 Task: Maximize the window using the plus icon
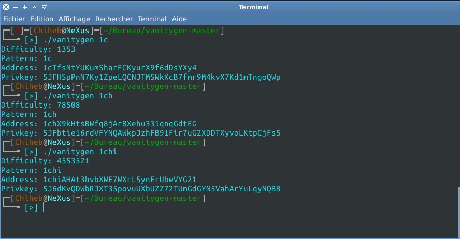[25, 7]
